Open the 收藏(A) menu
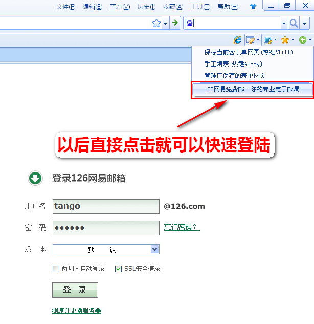Screen dimensions: 314x324 coord(173,7)
